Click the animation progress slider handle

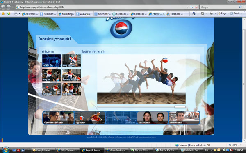pos(180,107)
